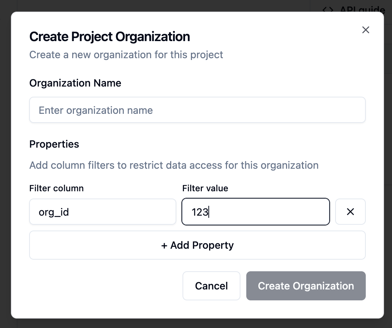Click the X inside the small bordered button
The image size is (392, 328).
click(350, 211)
